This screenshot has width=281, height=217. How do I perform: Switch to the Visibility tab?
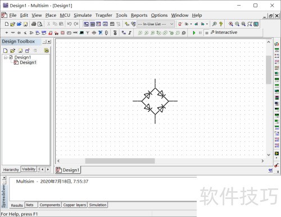[x=29, y=169]
